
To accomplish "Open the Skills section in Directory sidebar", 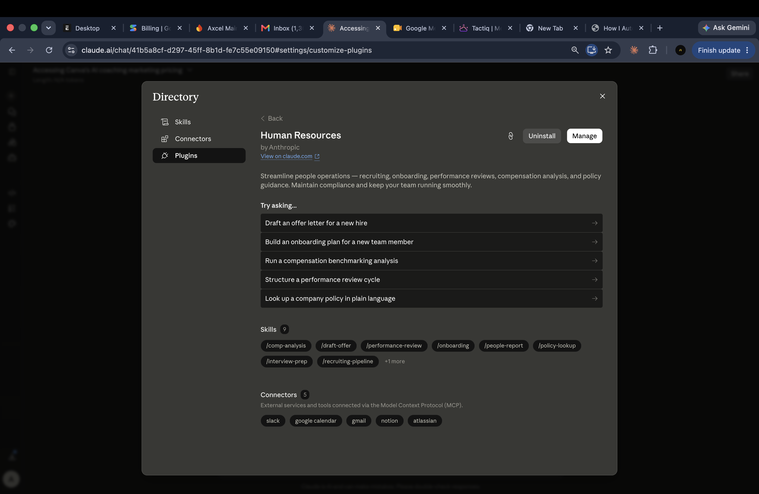I will coord(199,122).
